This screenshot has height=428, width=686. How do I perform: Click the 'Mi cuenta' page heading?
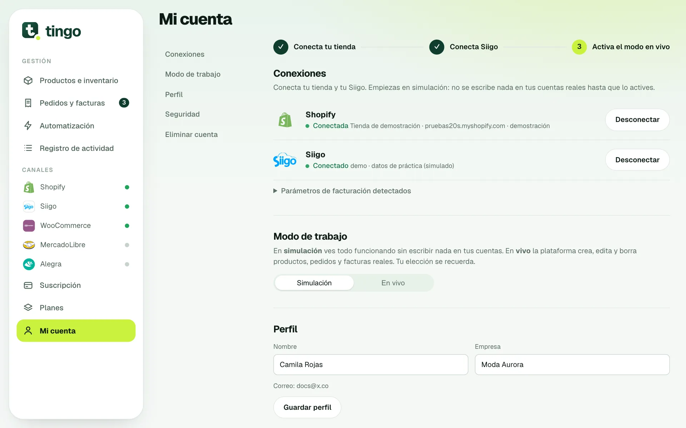coord(195,19)
